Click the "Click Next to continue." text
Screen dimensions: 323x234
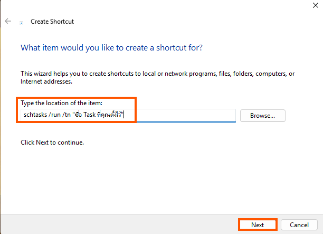point(52,143)
